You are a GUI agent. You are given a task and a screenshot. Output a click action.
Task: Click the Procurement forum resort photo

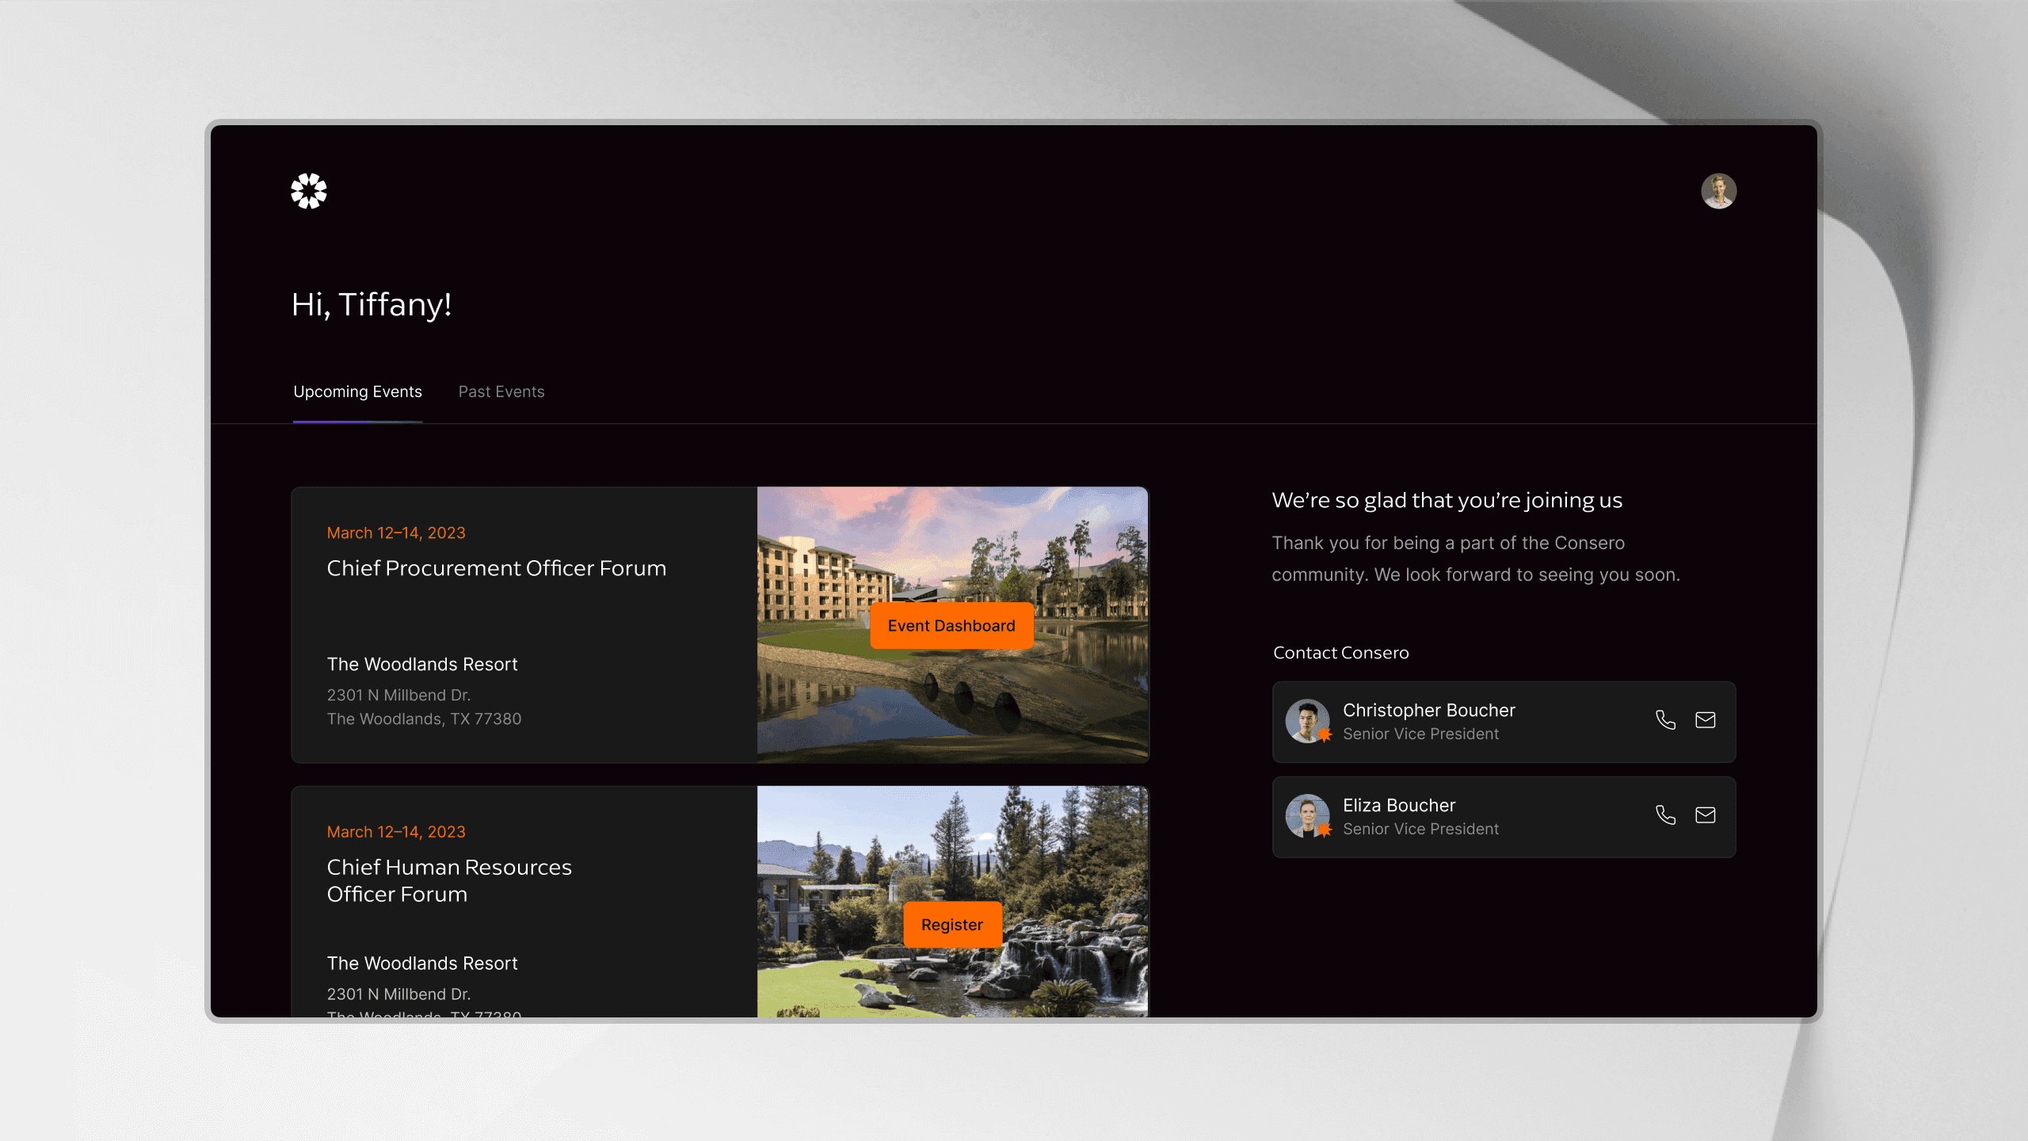click(x=952, y=625)
